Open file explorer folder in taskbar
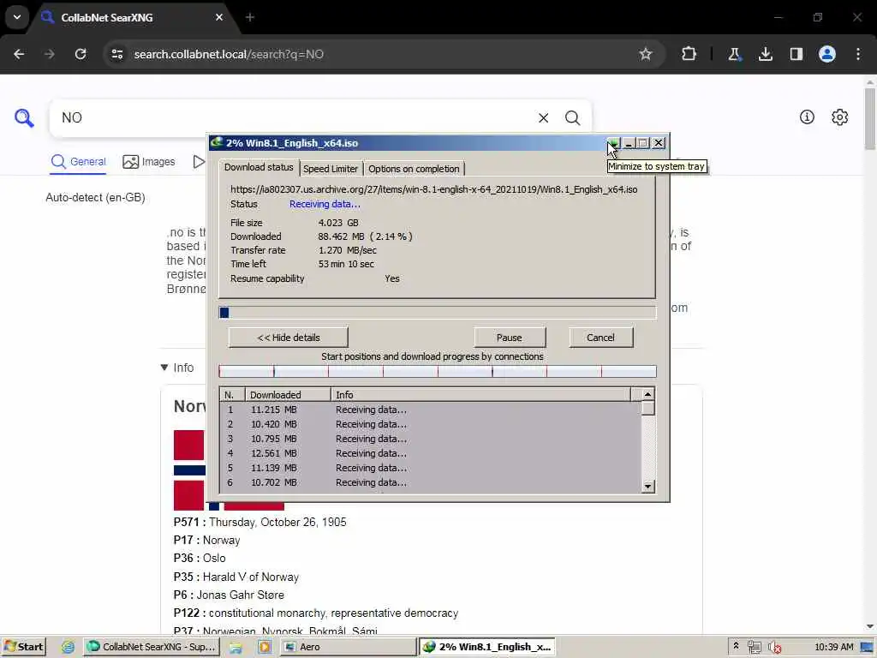Screen dimensions: 877x658 coord(236,647)
